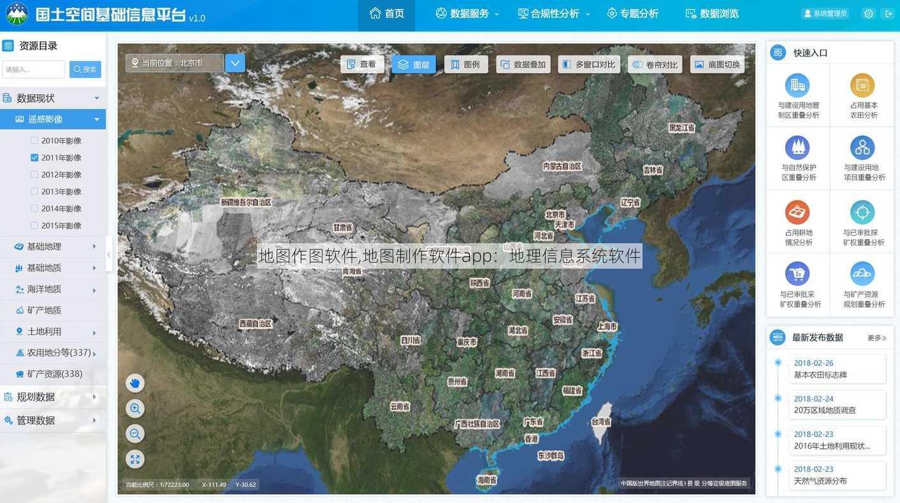Toggle the 图层 layers toolbar button
Image resolution: width=900 pixels, height=503 pixels.
tap(414, 64)
